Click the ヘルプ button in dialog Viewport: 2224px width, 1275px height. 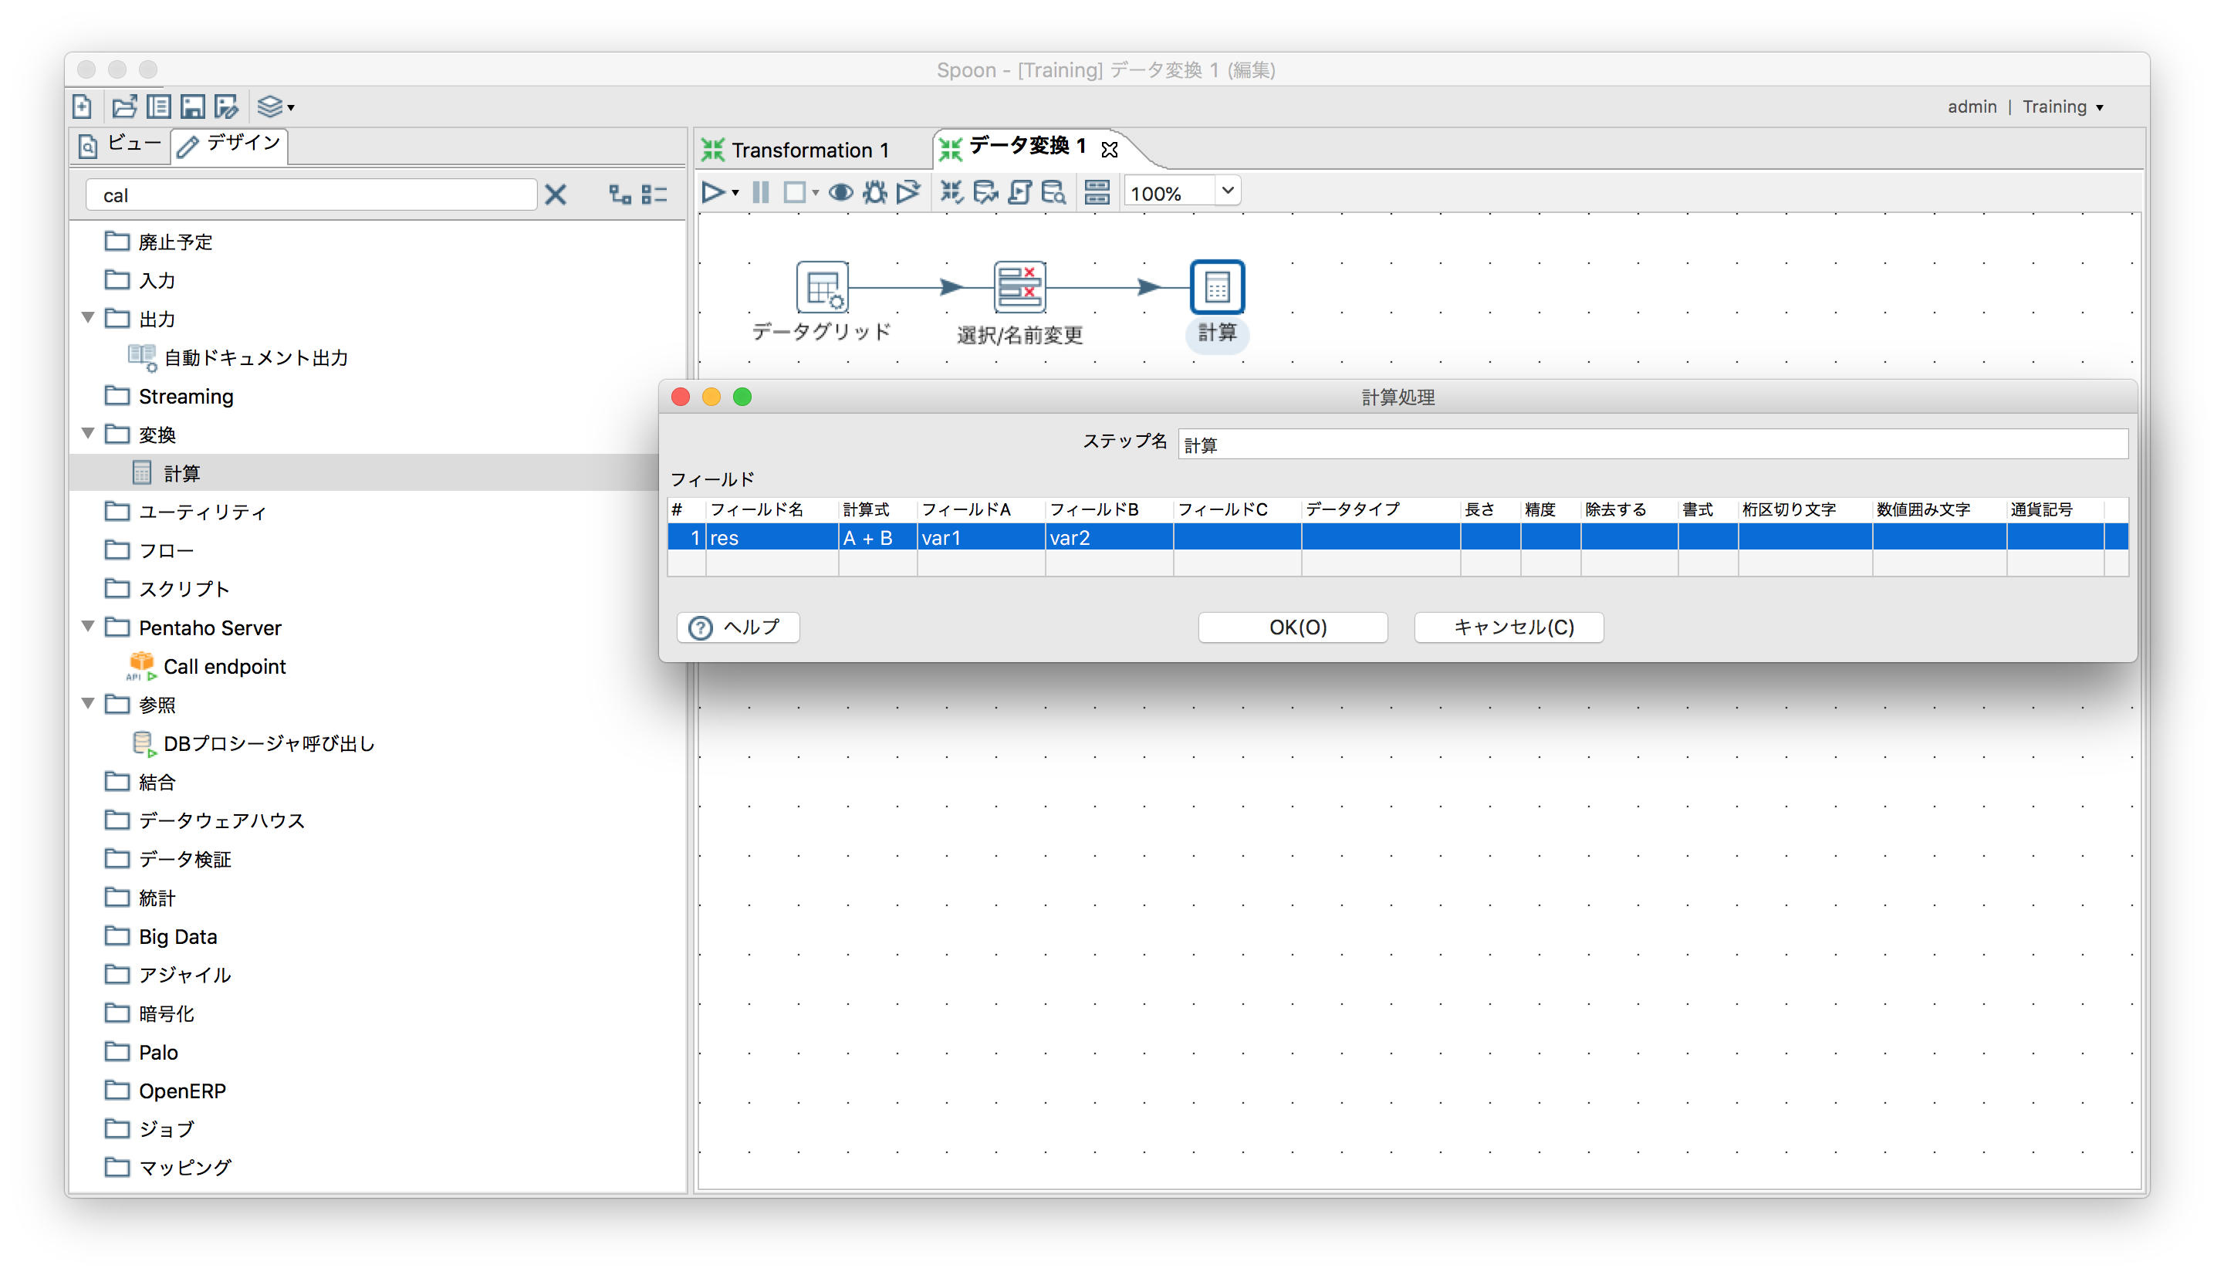739,627
